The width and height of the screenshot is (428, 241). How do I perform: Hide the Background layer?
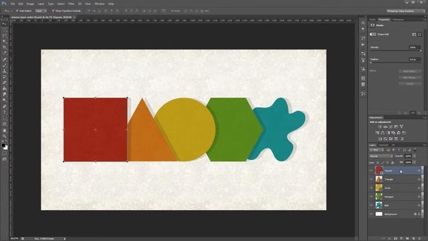[x=371, y=214]
